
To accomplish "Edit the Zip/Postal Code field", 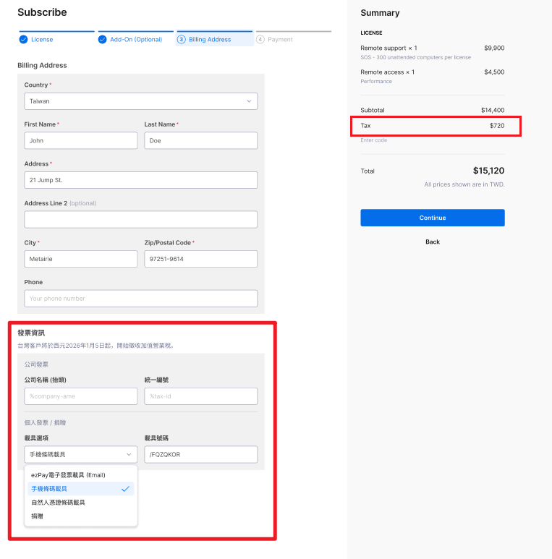I will pyautogui.click(x=200, y=259).
